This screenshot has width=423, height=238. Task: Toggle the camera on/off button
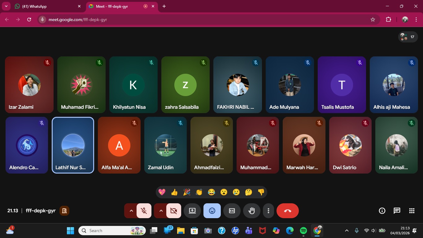tap(174, 211)
